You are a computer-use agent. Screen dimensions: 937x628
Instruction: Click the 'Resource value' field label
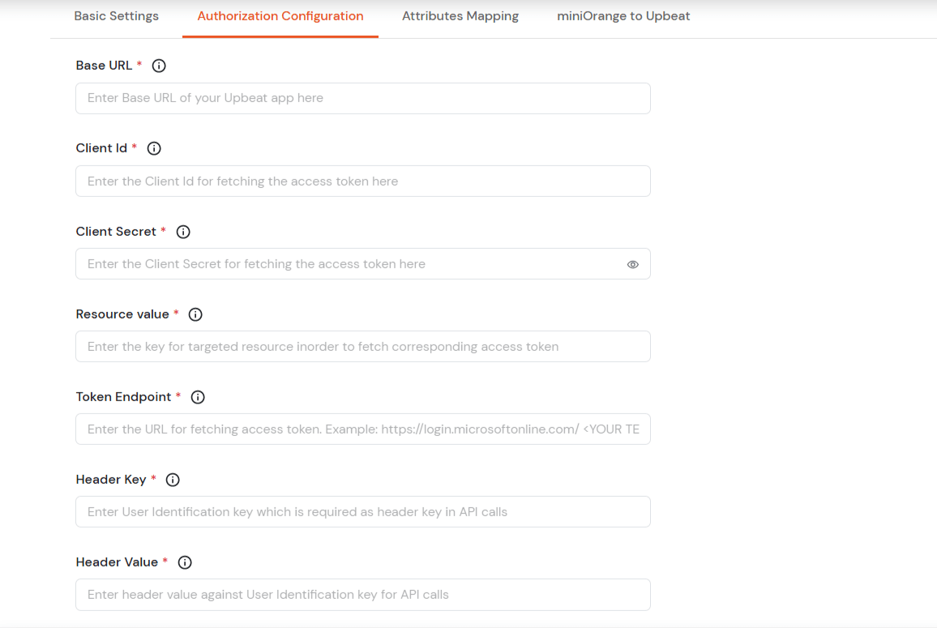(x=122, y=314)
